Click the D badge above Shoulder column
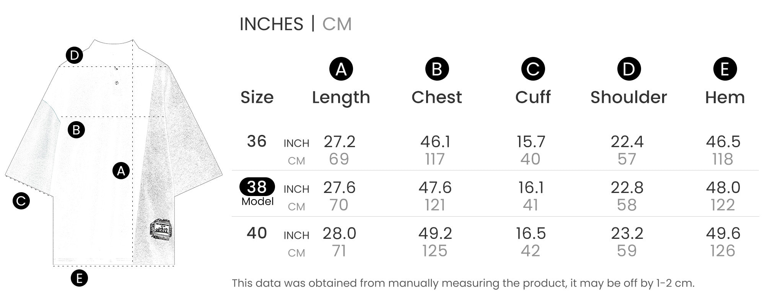Image resolution: width=765 pixels, height=308 pixels. (629, 69)
